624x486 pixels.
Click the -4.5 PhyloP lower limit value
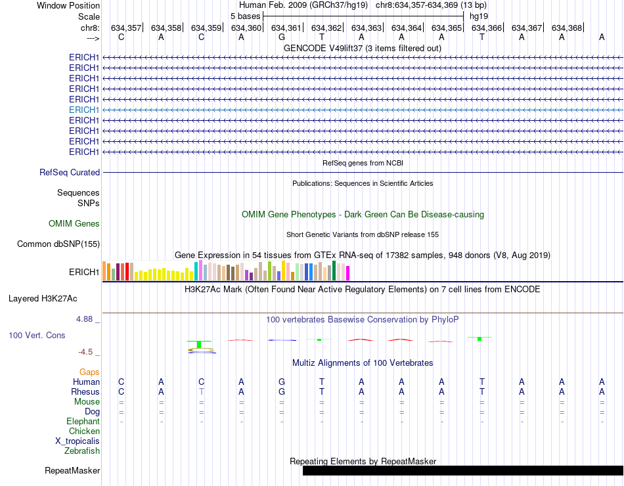point(85,352)
